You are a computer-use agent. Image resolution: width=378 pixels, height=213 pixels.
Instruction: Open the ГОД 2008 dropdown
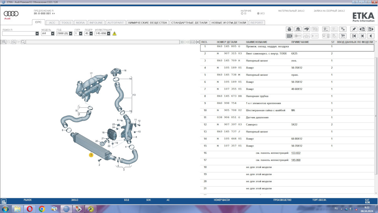70,34
